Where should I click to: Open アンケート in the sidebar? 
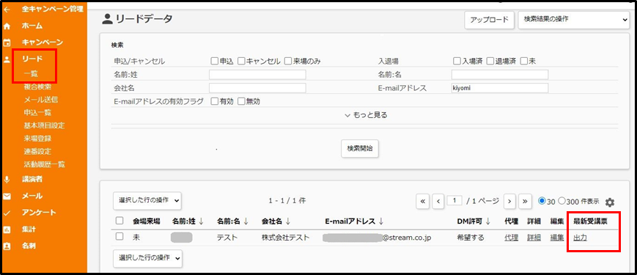(39, 213)
